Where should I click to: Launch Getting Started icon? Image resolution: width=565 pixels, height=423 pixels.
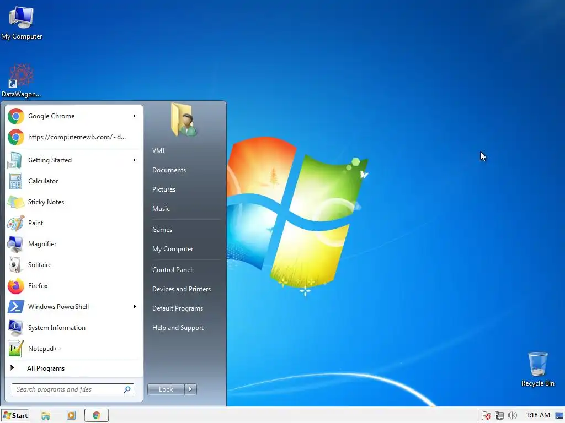(15, 160)
